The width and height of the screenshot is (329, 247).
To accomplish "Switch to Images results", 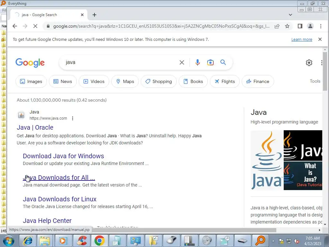I will [x=31, y=81].
